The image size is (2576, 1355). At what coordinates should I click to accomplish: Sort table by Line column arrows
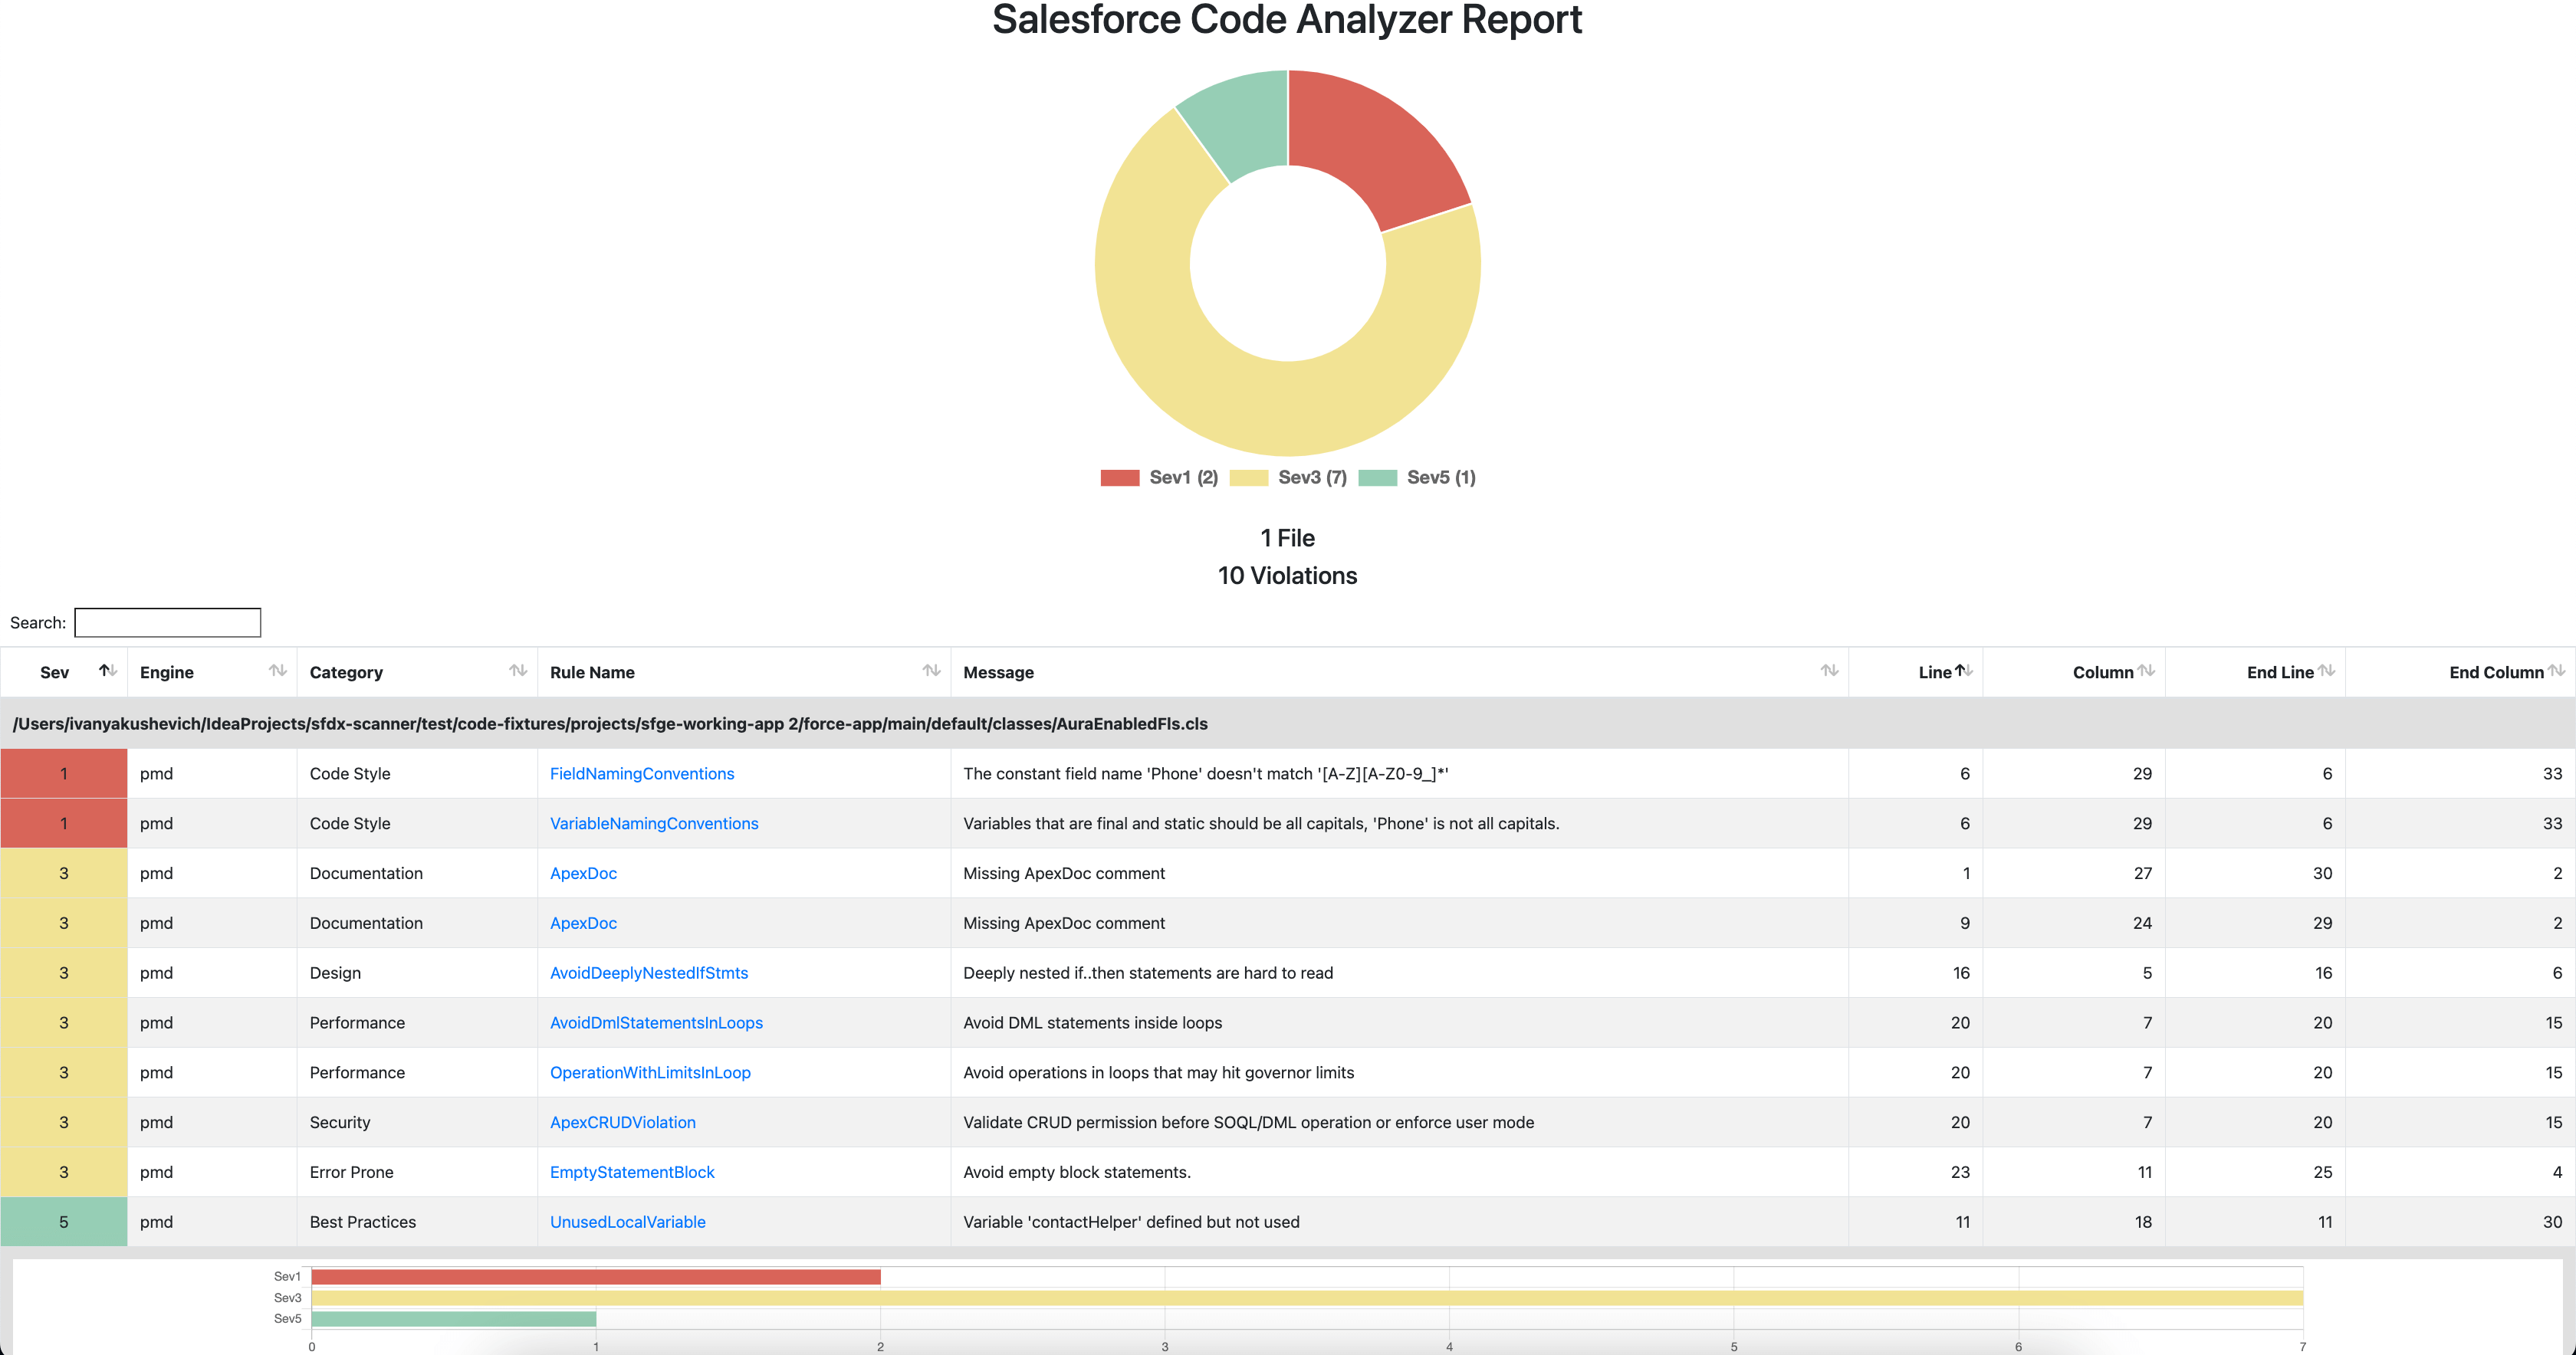1964,671
